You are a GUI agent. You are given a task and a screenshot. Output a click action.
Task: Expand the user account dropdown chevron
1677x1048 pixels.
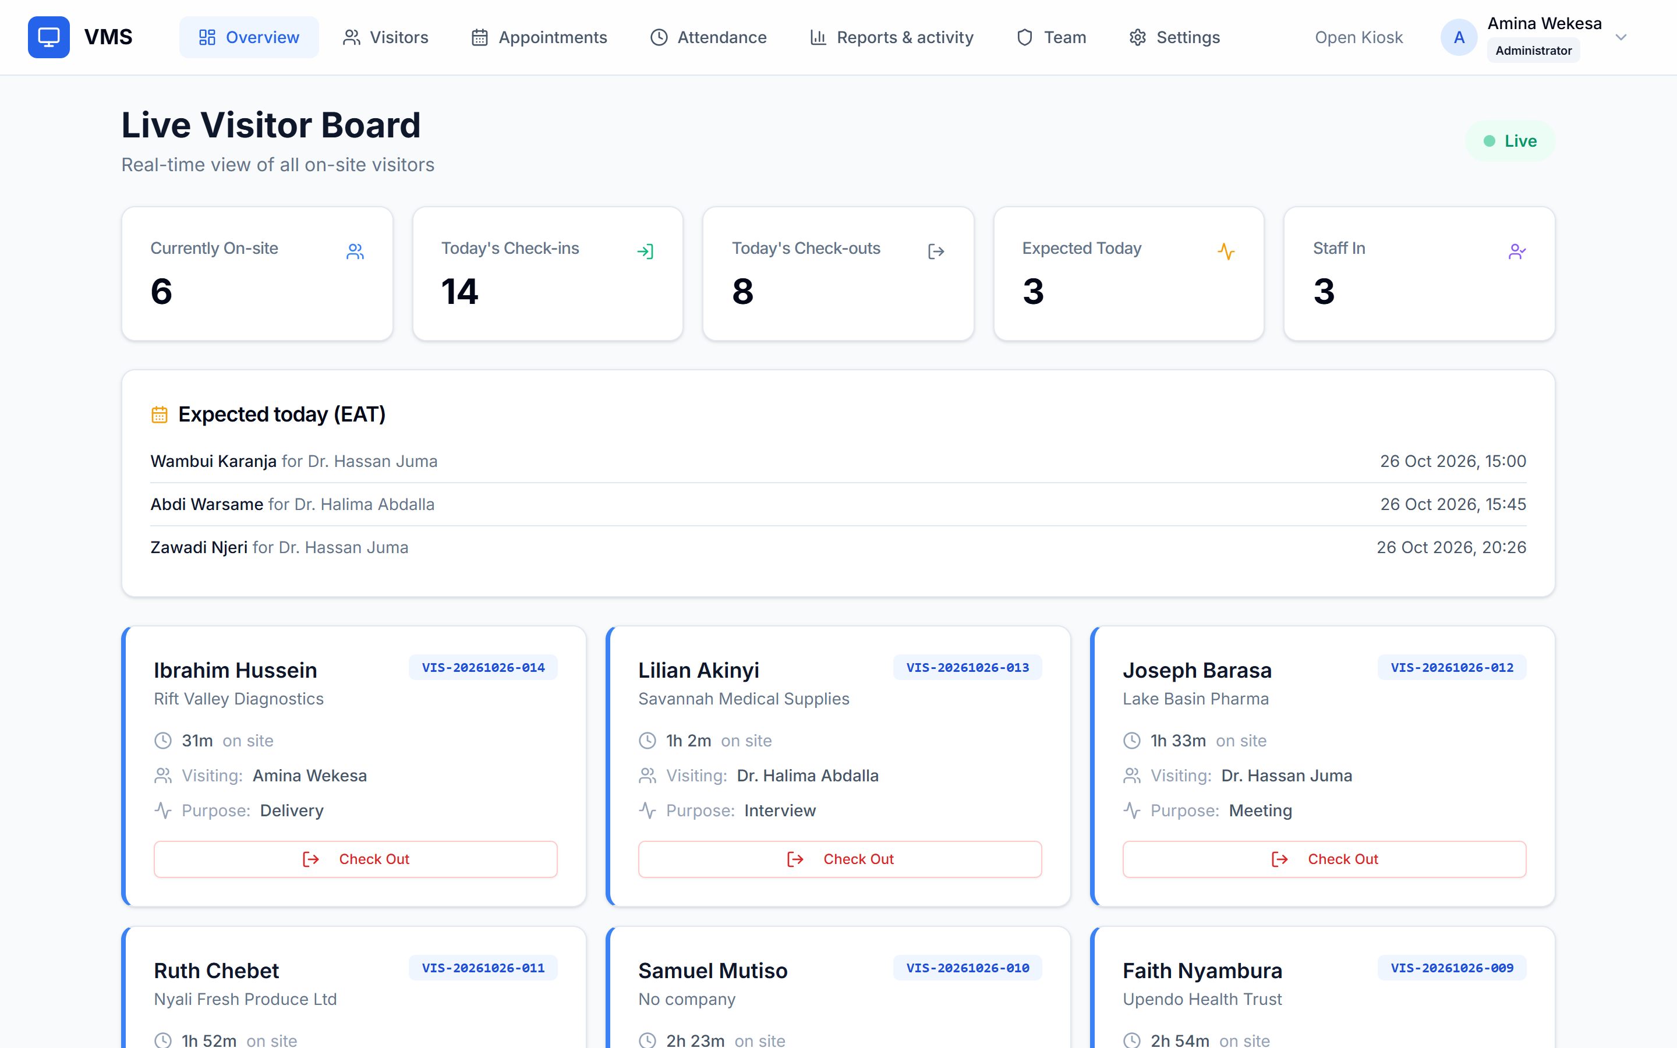[1620, 37]
